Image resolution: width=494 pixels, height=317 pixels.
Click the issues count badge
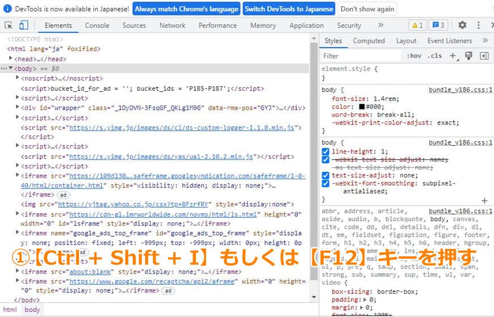438,25
